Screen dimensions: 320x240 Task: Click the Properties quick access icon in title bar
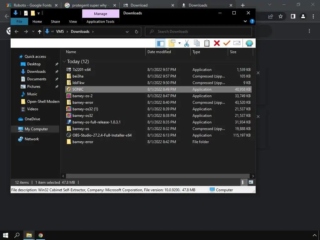coord(26,13)
